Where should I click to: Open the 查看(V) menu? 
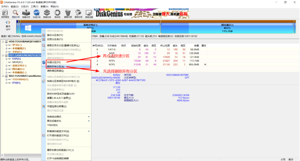[x=44, y=7]
